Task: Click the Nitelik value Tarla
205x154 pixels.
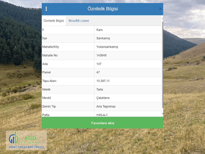Action: tap(100, 90)
